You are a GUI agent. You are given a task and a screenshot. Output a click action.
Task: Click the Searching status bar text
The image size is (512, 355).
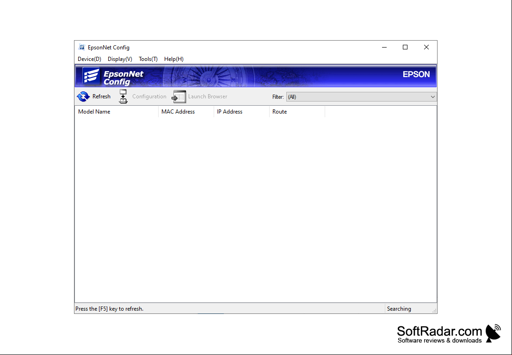(x=399, y=309)
